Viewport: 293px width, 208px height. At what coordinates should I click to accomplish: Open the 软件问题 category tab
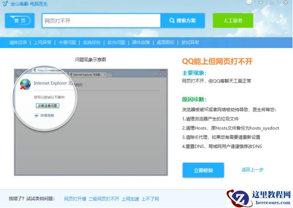pyautogui.click(x=116, y=43)
